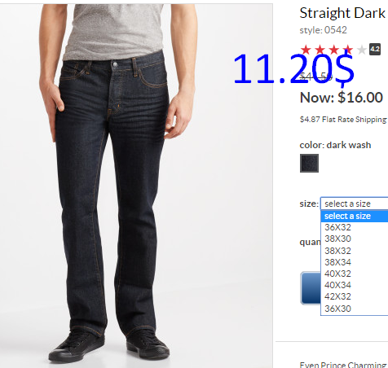Open the select a size dropdown

tap(355, 204)
